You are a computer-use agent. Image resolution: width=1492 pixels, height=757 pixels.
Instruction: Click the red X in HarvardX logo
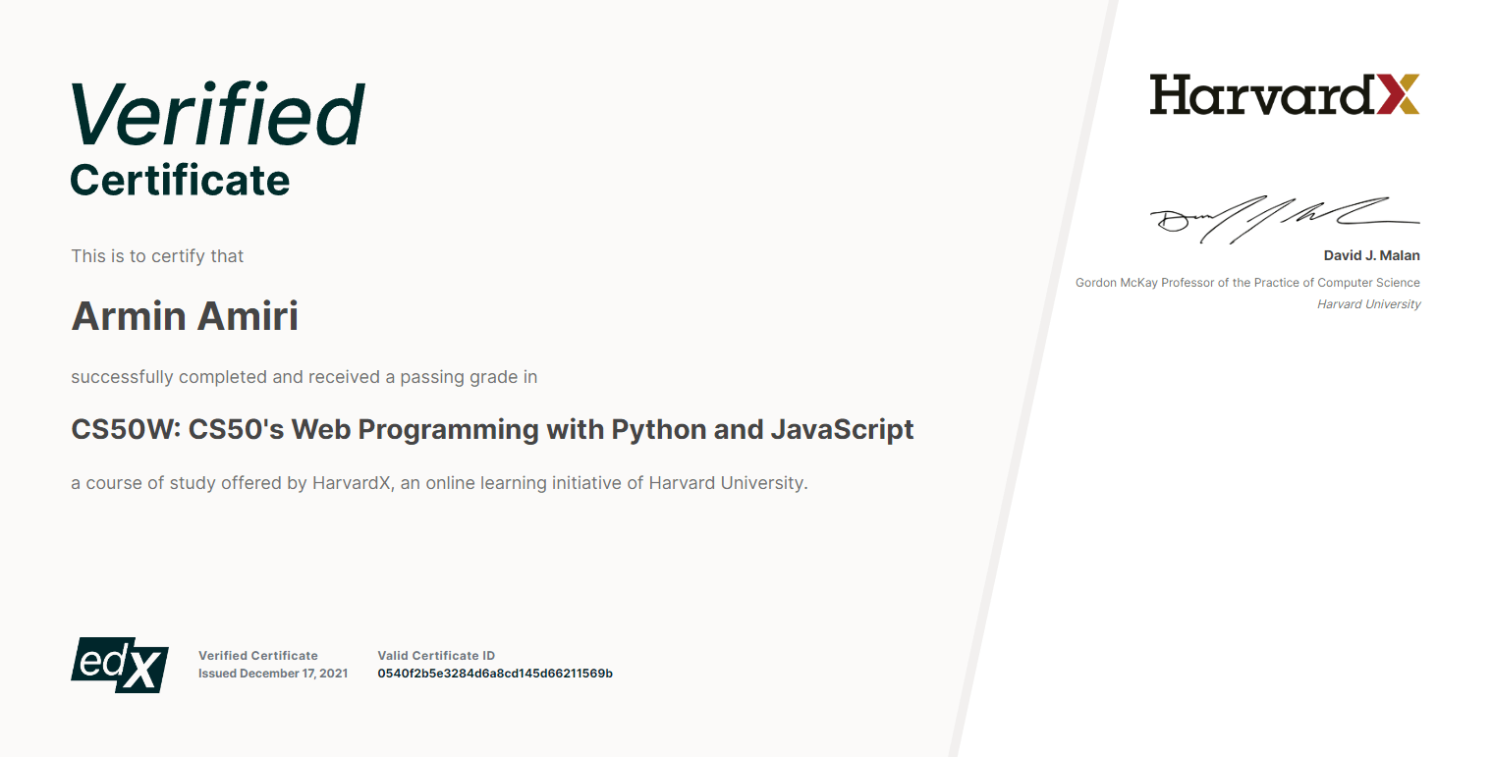coord(1398,95)
